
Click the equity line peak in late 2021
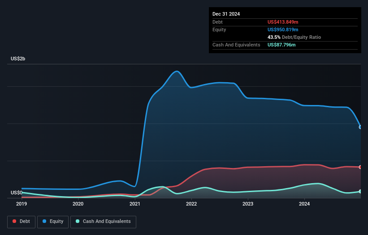tap(177, 71)
